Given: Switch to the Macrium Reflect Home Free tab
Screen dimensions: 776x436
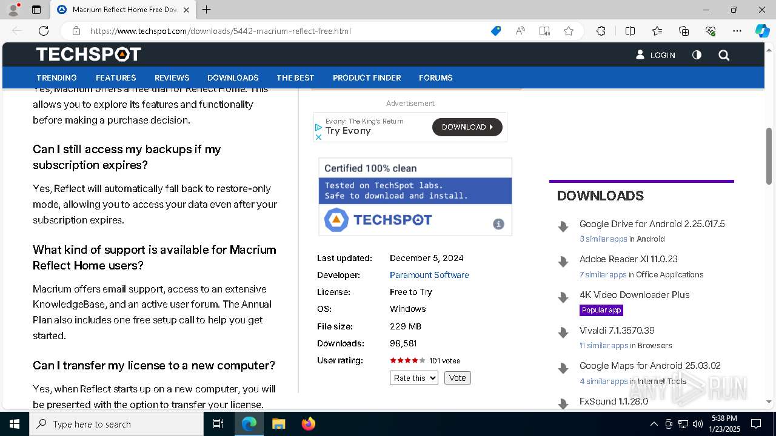Looking at the screenshot, I should point(123,10).
